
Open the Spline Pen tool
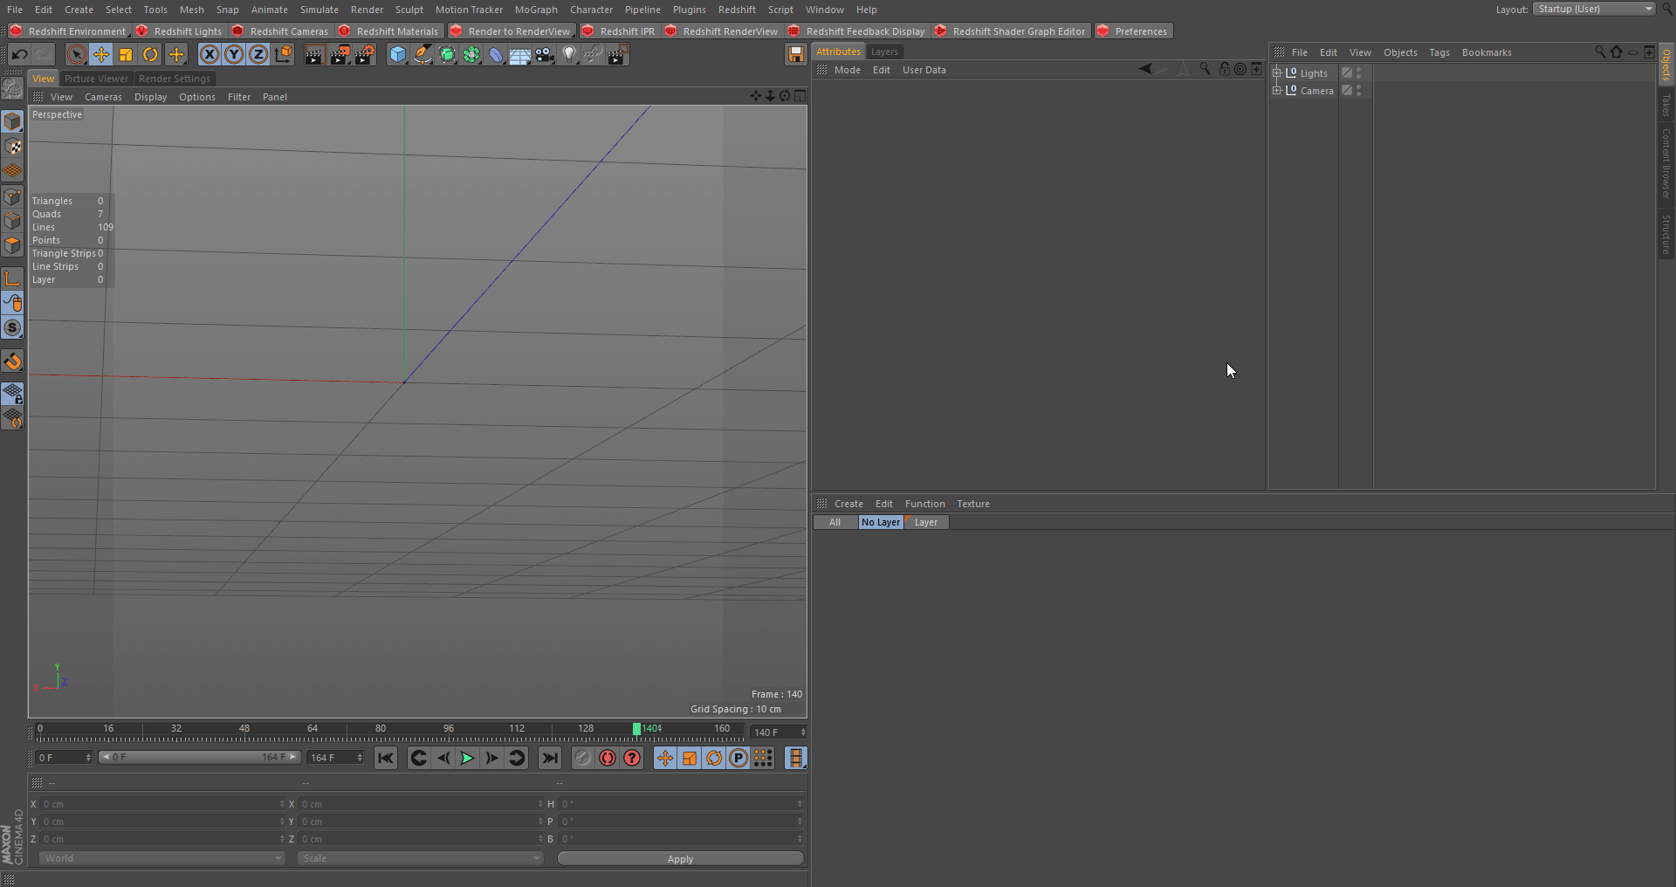point(422,55)
